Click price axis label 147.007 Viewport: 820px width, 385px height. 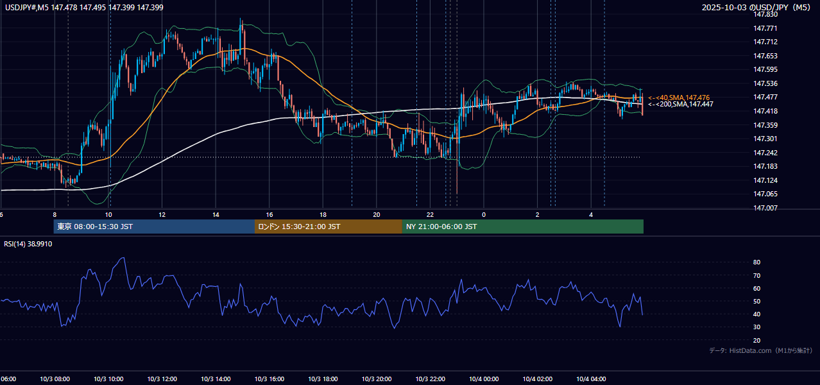[765, 208]
